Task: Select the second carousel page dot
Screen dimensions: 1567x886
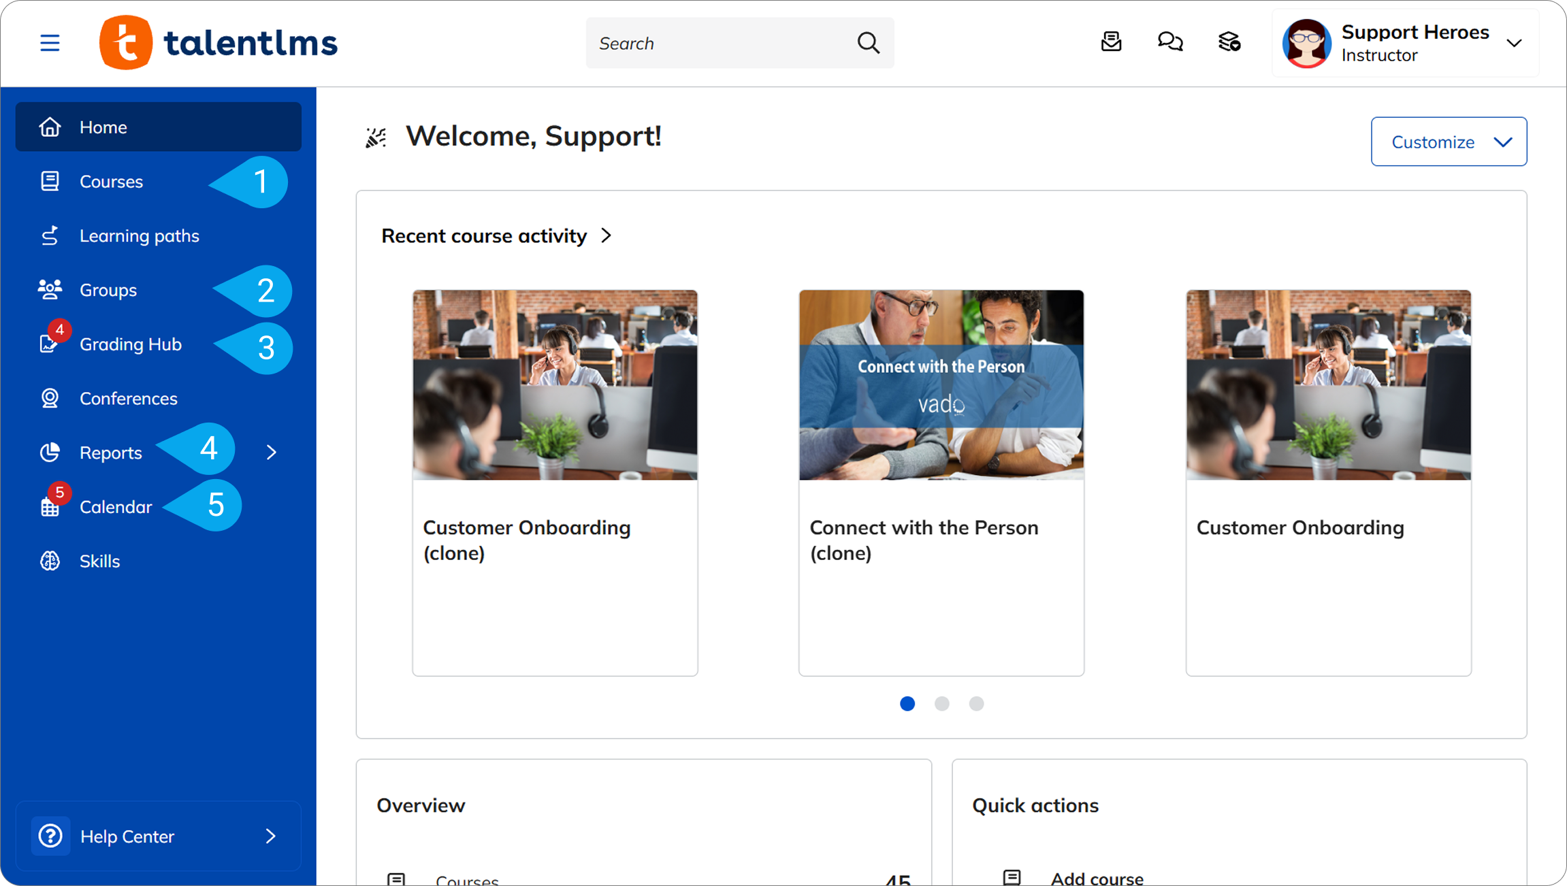Action: click(x=941, y=704)
